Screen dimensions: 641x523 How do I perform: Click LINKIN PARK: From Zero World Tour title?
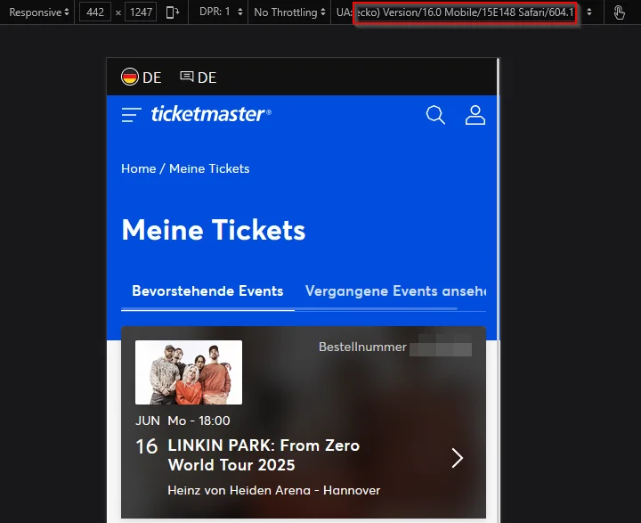264,455
